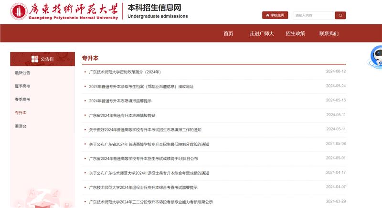
Task: Click the 公告栏 grid icon
Action: point(35,59)
